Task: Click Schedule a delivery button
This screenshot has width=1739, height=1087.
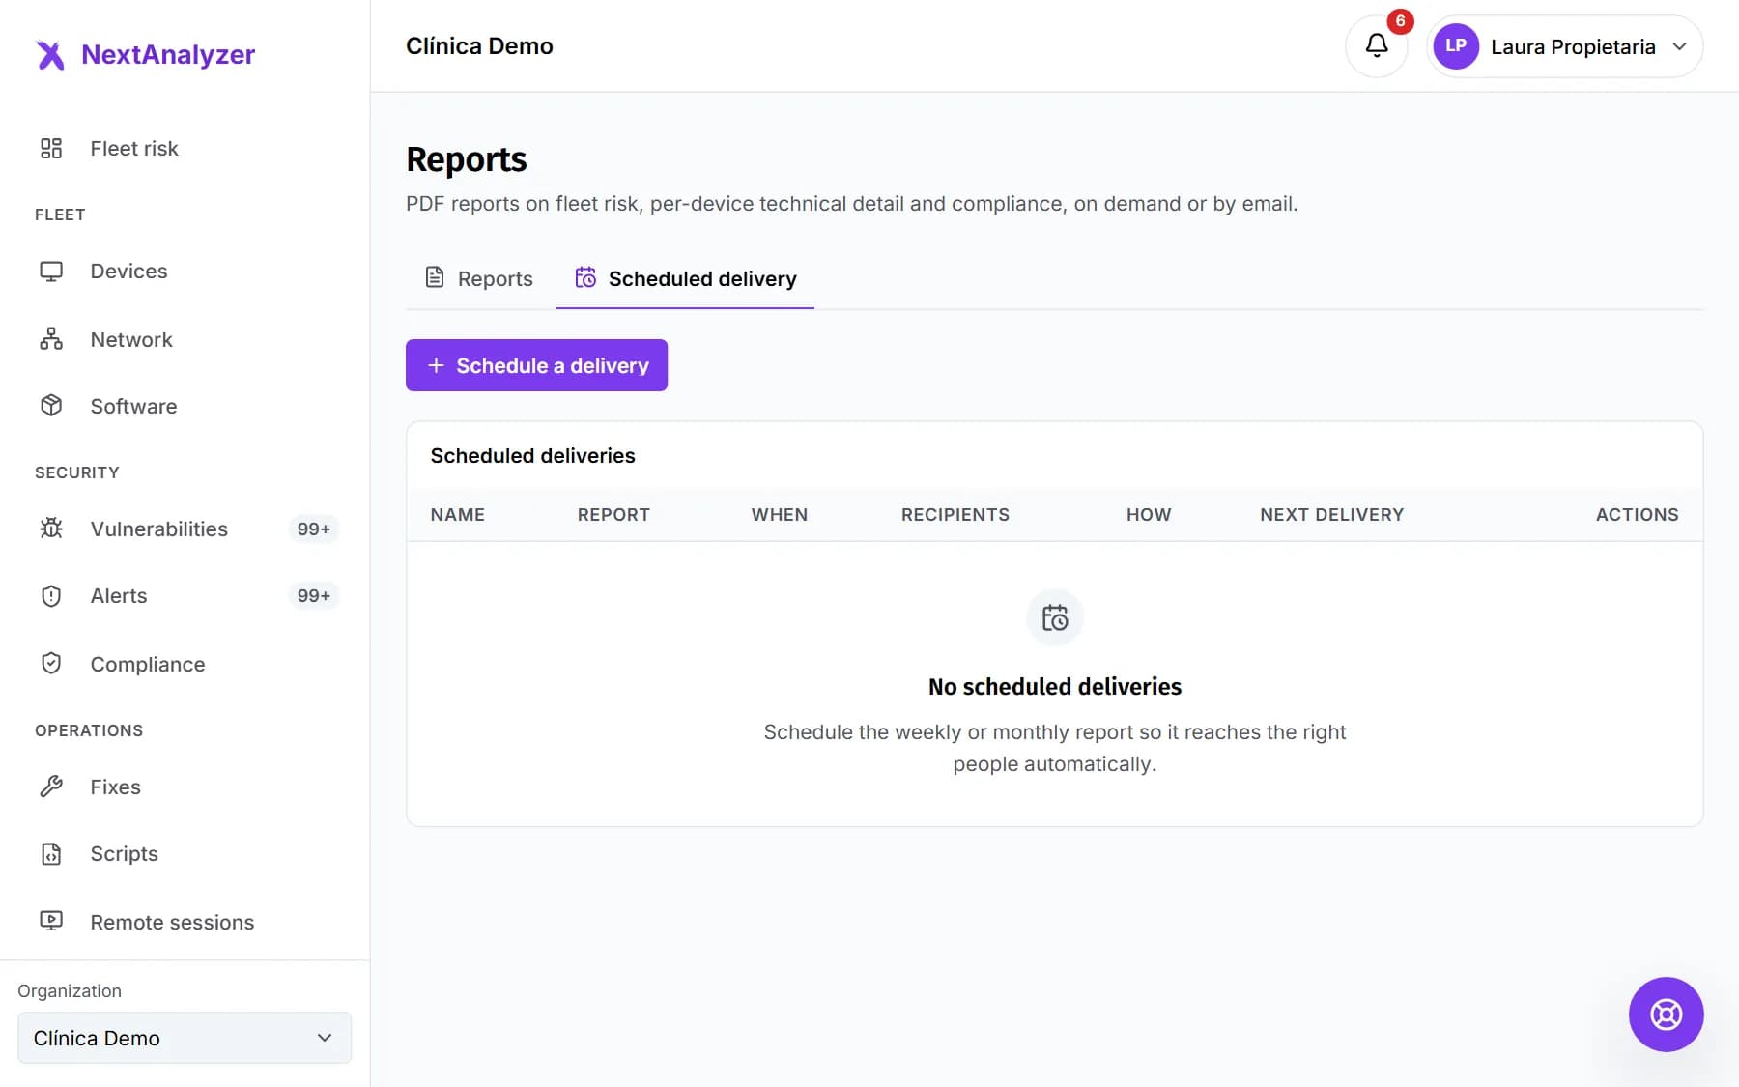Action: pyautogui.click(x=536, y=365)
